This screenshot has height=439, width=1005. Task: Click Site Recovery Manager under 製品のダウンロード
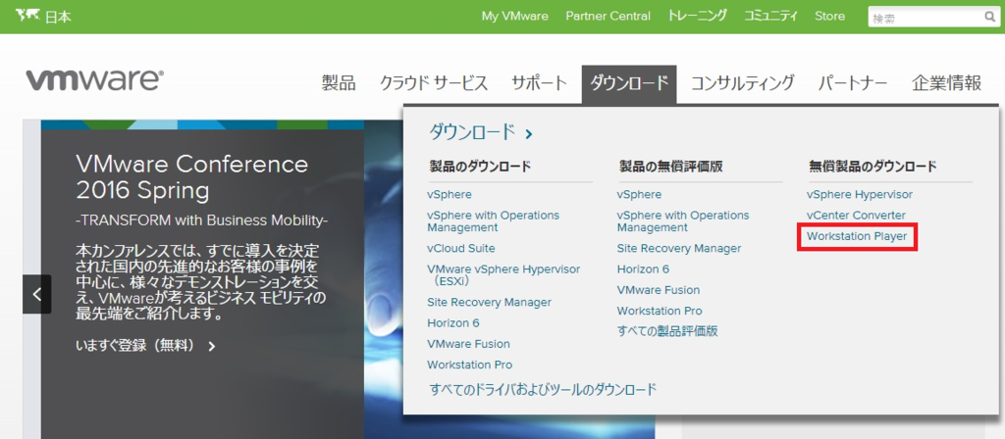(x=489, y=302)
